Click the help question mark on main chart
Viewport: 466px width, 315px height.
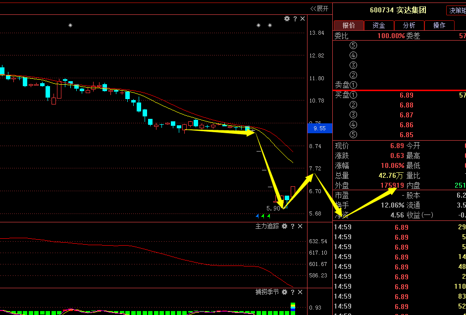pos(295,19)
